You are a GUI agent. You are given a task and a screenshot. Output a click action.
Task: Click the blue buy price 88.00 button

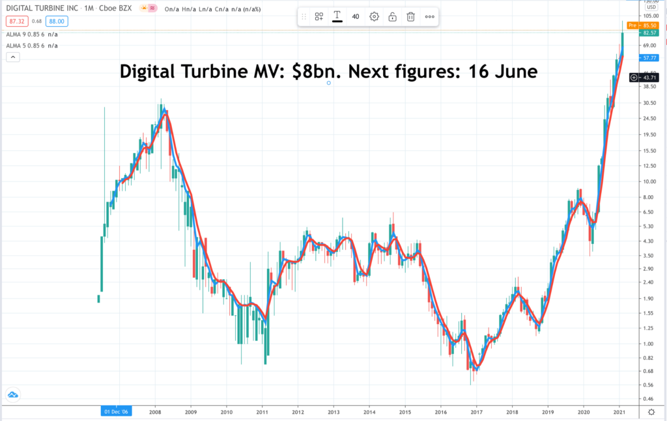pyautogui.click(x=57, y=21)
